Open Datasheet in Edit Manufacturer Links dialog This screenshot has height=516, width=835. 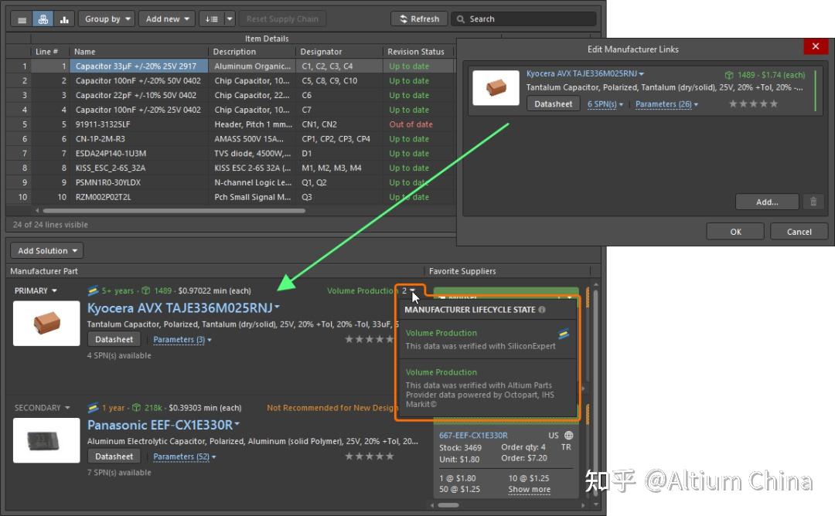coord(554,104)
